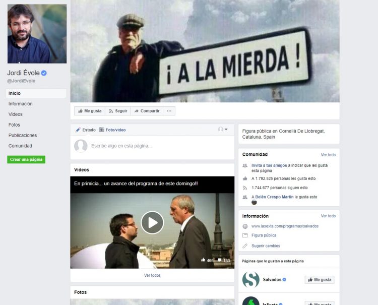Open Jordi Évole profile picture
Image resolution: width=378 pixels, height=305 pixels.
(x=37, y=34)
